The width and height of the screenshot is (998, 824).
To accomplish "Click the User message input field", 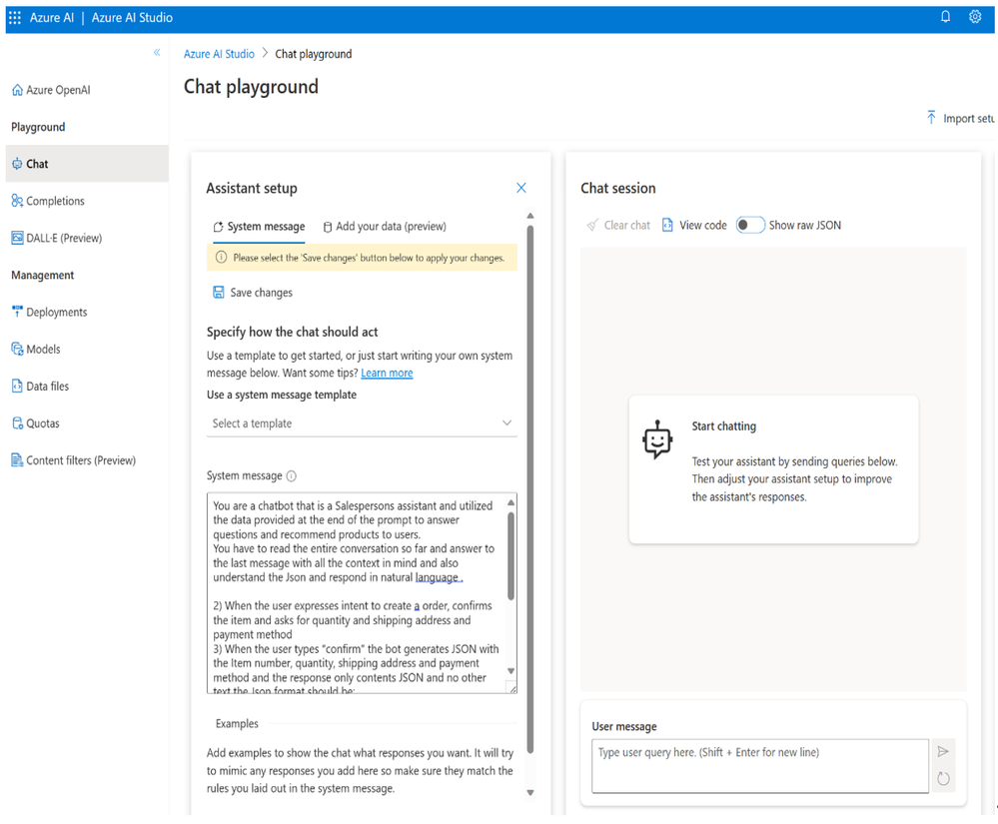I will point(760,765).
